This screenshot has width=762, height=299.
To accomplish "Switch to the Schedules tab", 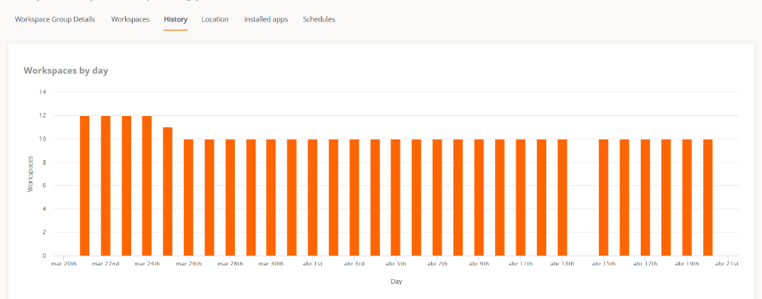I will pos(319,19).
